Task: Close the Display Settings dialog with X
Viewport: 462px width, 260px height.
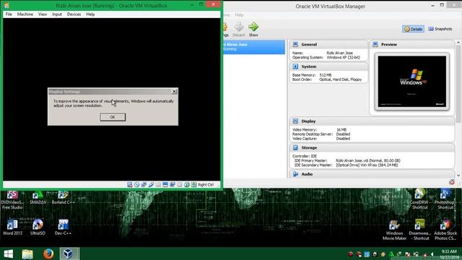Action: coord(174,92)
